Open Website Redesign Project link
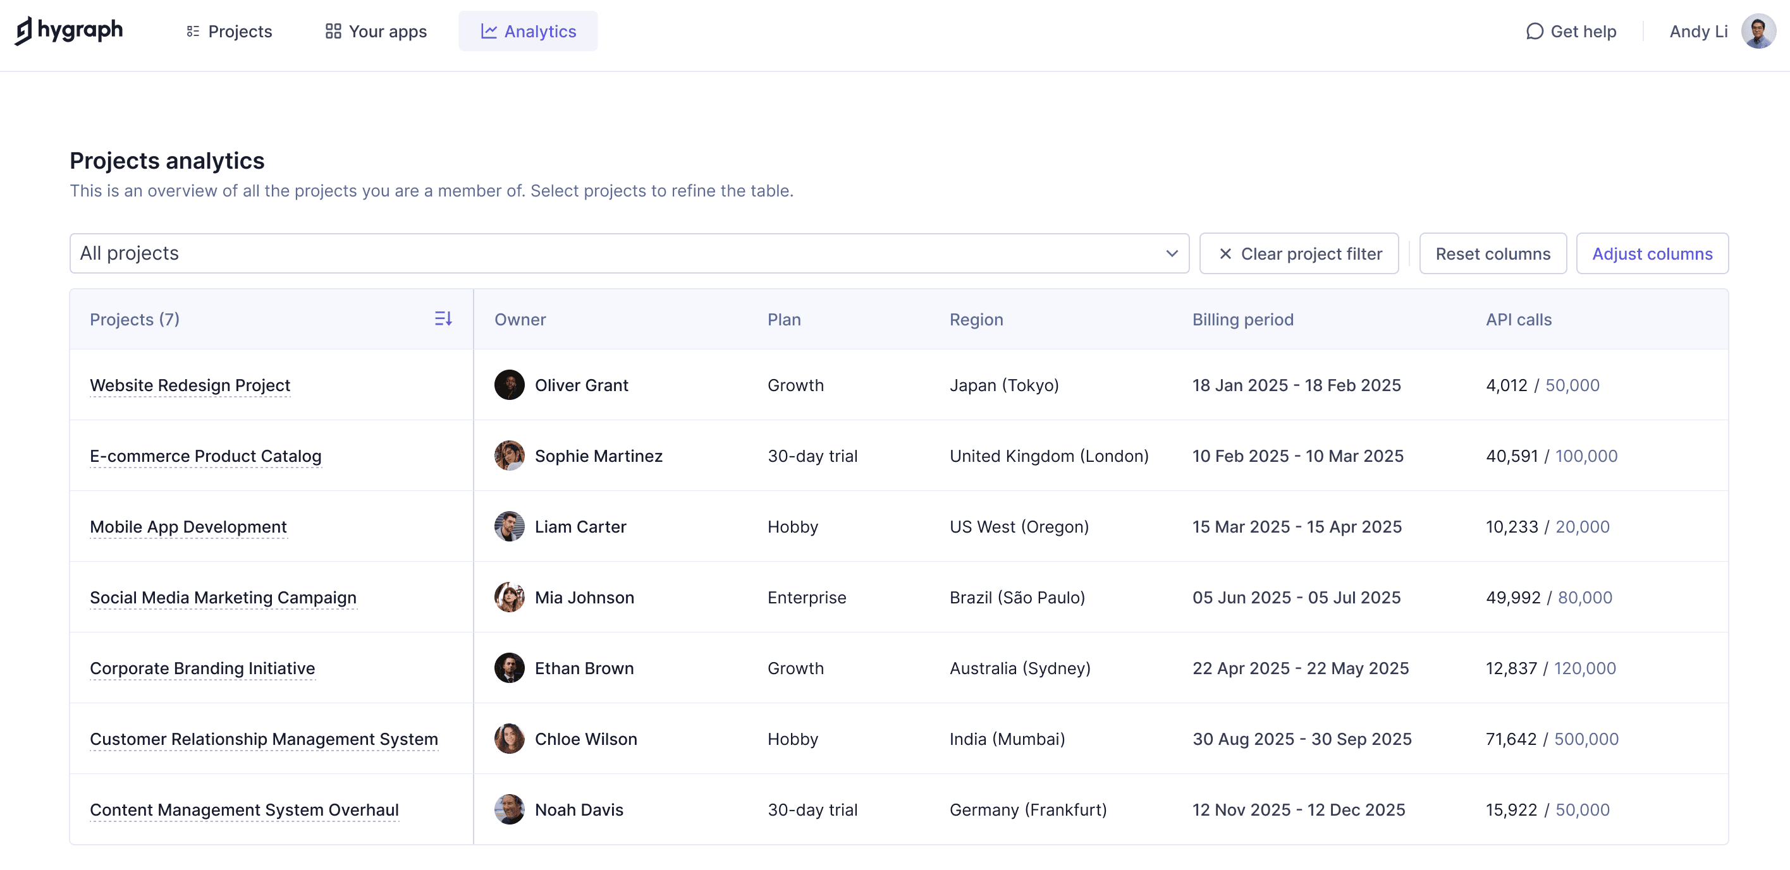 pyautogui.click(x=190, y=385)
